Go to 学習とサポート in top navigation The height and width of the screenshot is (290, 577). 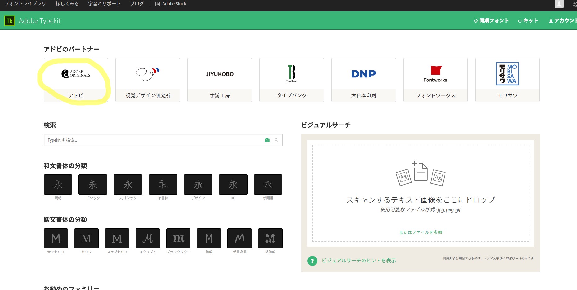tap(104, 4)
